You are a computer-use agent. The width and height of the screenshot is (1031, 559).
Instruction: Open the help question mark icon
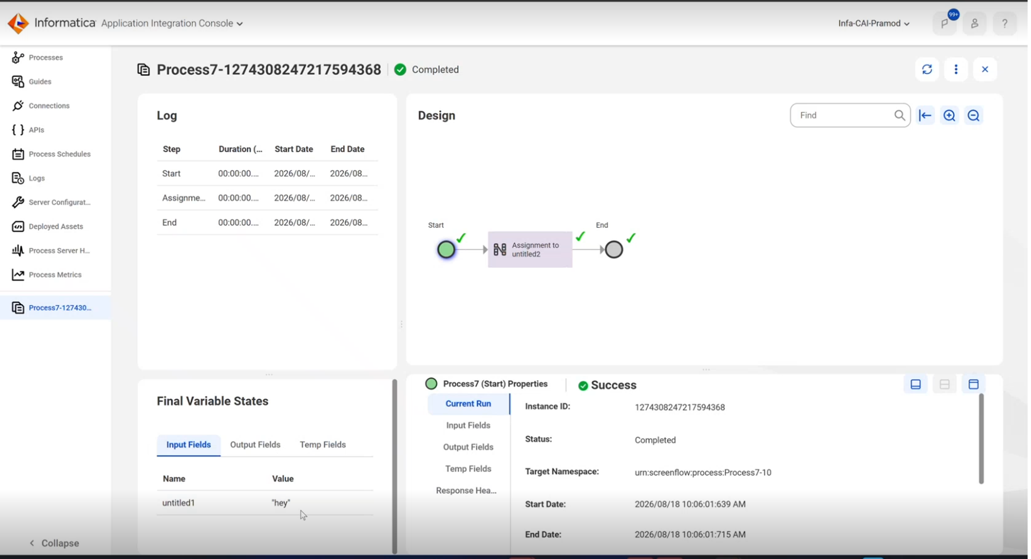[1005, 24]
